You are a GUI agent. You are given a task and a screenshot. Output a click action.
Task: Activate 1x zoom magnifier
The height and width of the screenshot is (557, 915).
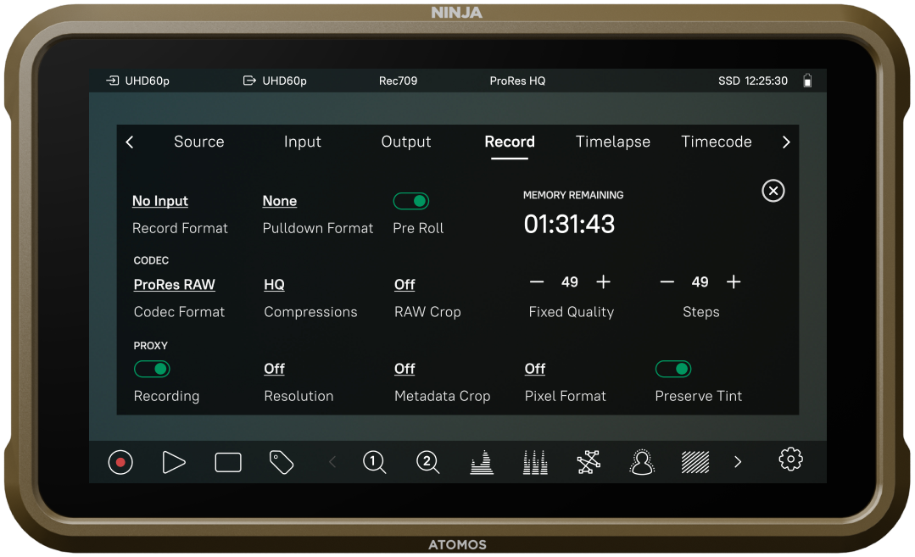[x=374, y=462]
